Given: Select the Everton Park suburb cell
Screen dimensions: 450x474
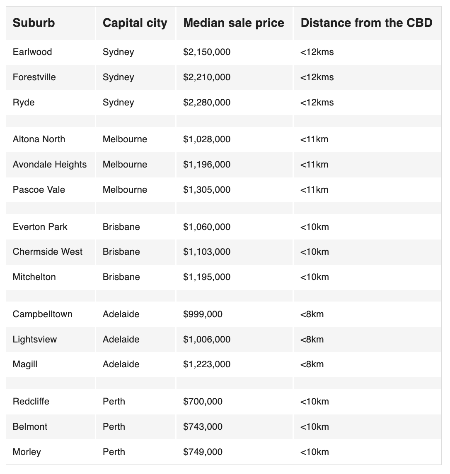Looking at the screenshot, I should tap(40, 227).
